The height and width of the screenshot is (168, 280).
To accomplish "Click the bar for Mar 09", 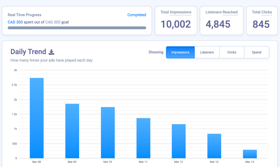I will point(72,131).
